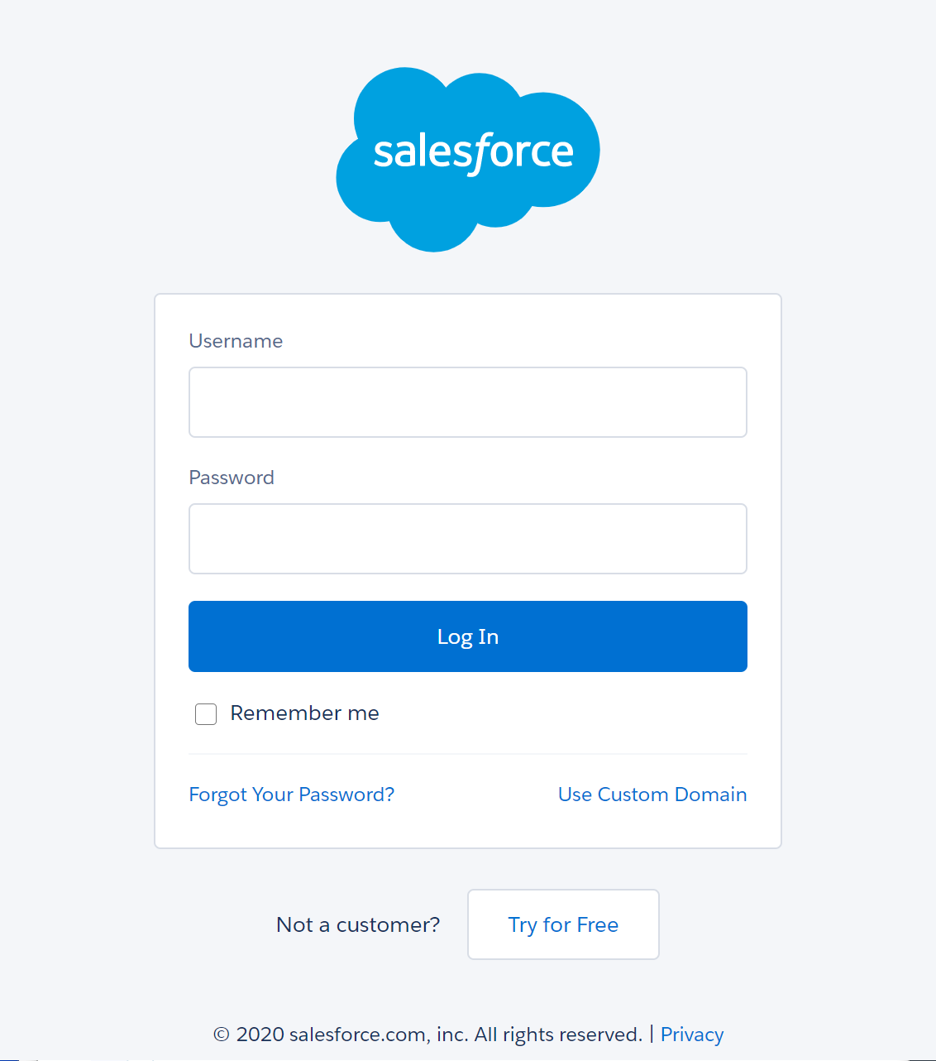Click the salesforce wordmark inside the cloud
The image size is (936, 1061).
coord(473,152)
